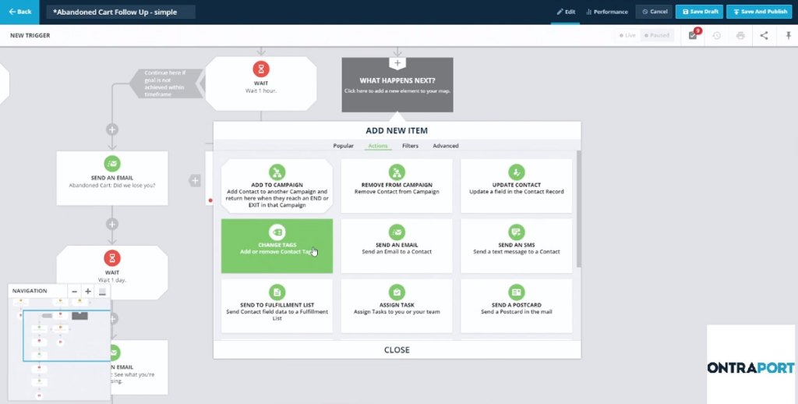Close the Add New Item panel
This screenshot has height=404, width=798.
(x=397, y=350)
